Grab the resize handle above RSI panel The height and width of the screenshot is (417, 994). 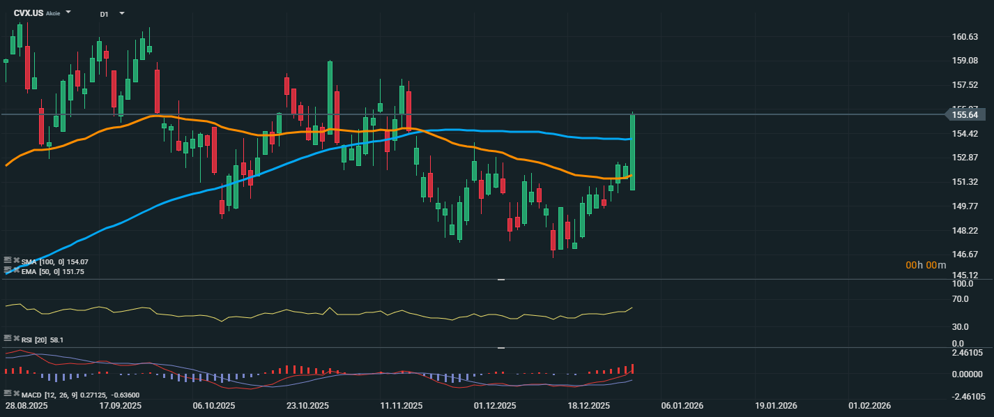[500, 280]
